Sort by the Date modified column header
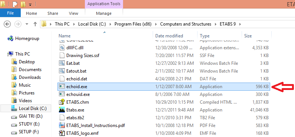This screenshot has width=295, height=137. pos(169,36)
